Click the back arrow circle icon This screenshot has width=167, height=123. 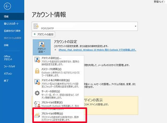pos(7,6)
